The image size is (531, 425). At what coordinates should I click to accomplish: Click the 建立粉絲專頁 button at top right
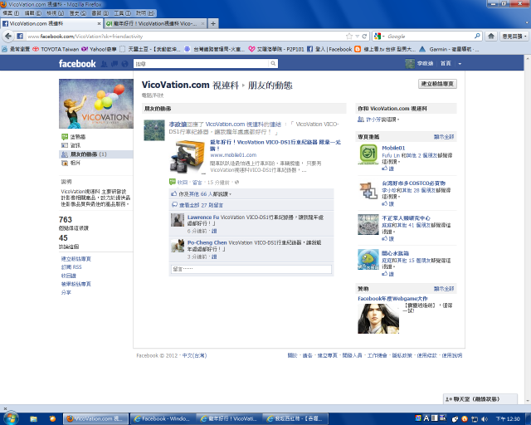pyautogui.click(x=437, y=84)
